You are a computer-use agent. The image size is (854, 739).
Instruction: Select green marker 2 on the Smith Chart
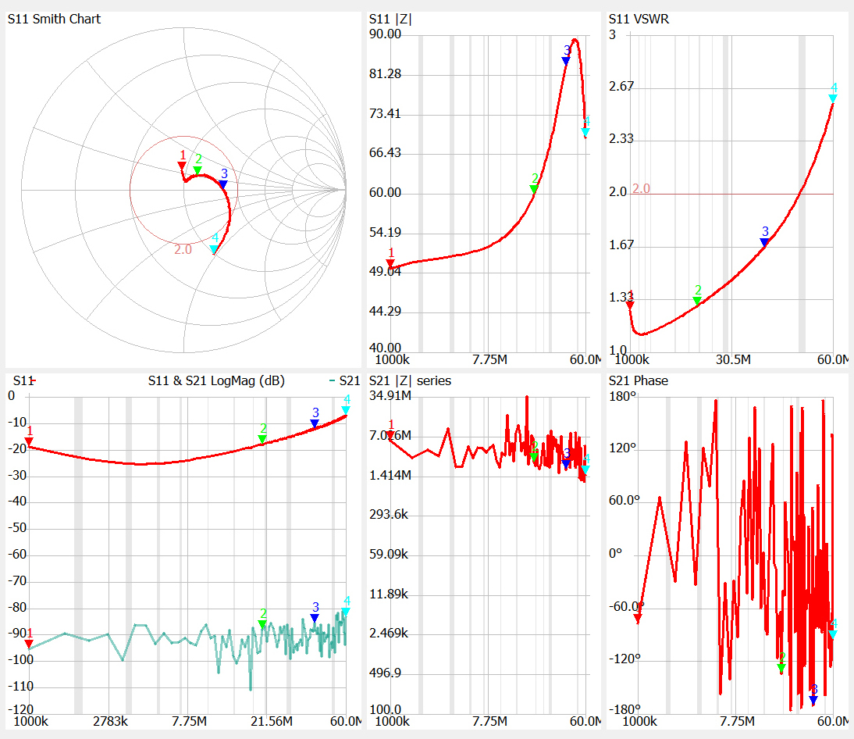tap(197, 170)
